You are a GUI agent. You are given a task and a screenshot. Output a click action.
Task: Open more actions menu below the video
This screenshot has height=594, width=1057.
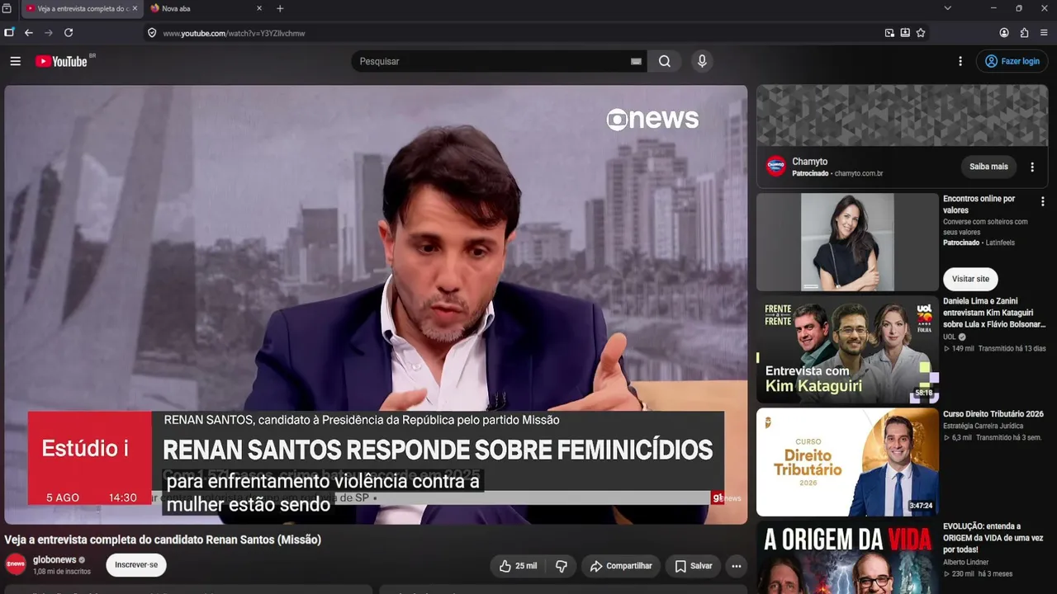click(x=736, y=566)
